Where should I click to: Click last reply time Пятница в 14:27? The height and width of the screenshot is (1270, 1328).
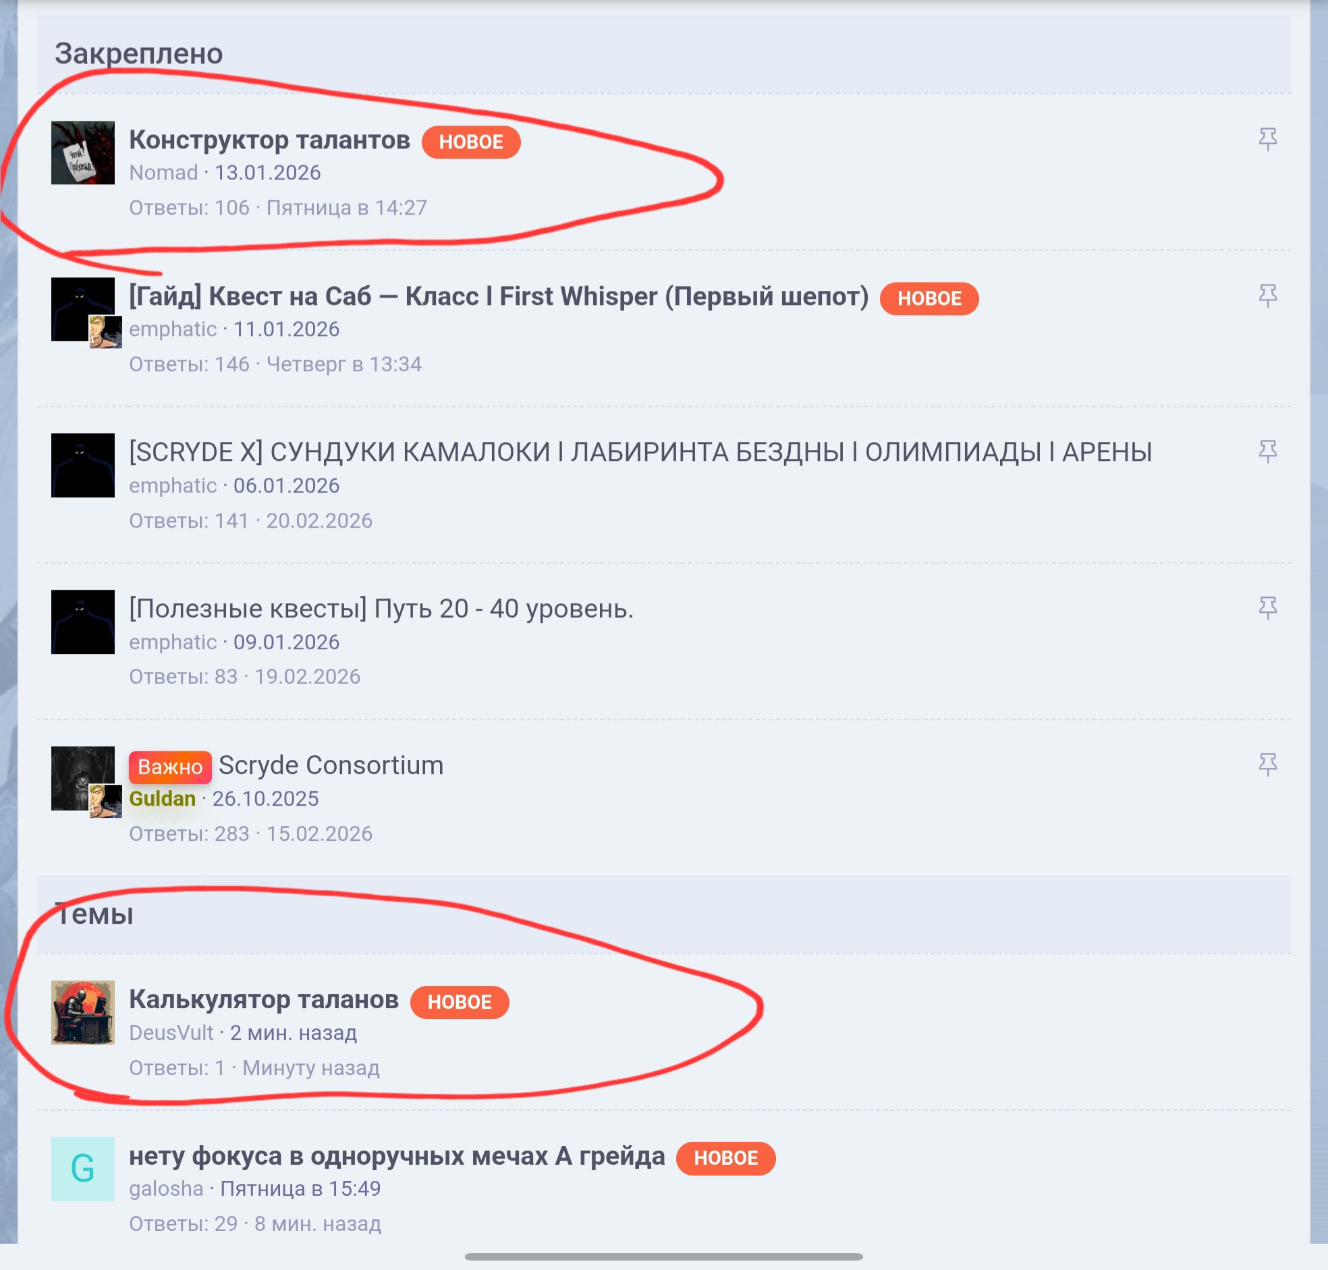(x=347, y=208)
